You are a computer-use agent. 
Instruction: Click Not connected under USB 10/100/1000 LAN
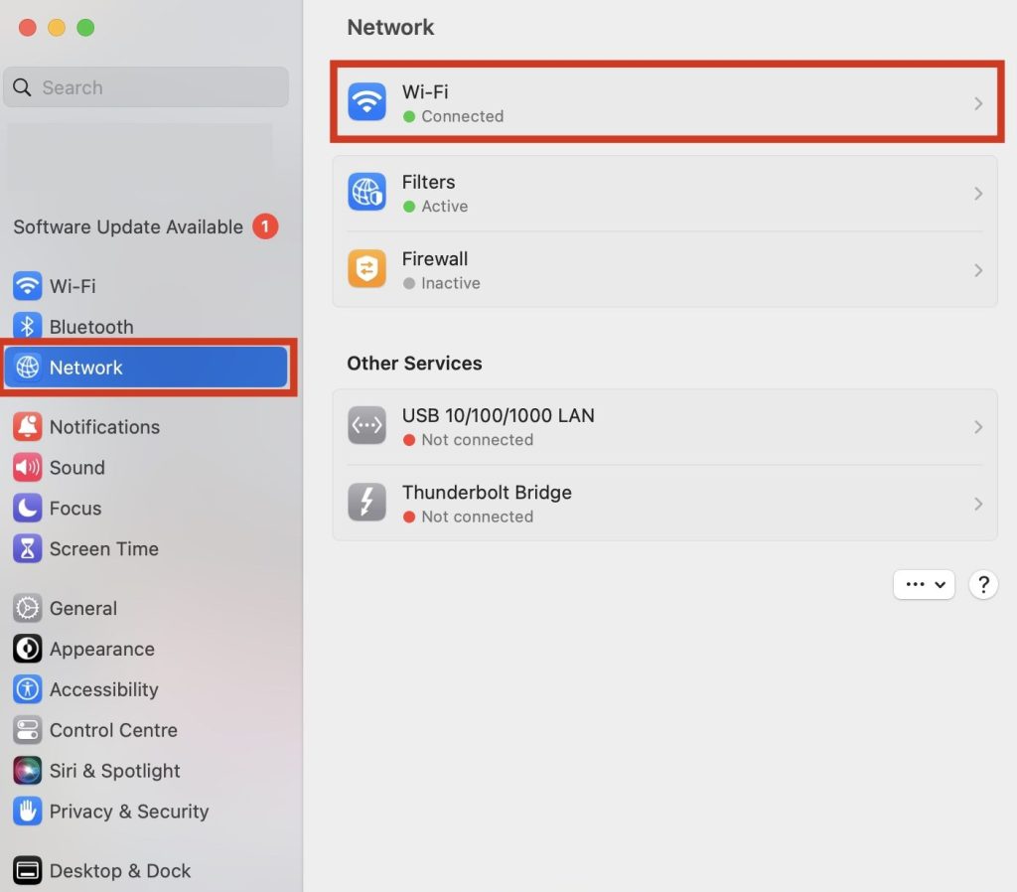tap(478, 440)
